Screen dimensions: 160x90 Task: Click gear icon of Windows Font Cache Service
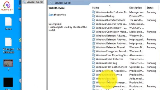[x=93, y=67]
